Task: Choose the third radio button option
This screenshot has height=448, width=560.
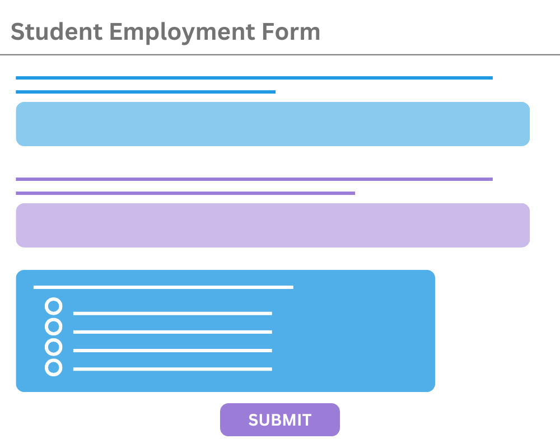Action: tap(53, 347)
